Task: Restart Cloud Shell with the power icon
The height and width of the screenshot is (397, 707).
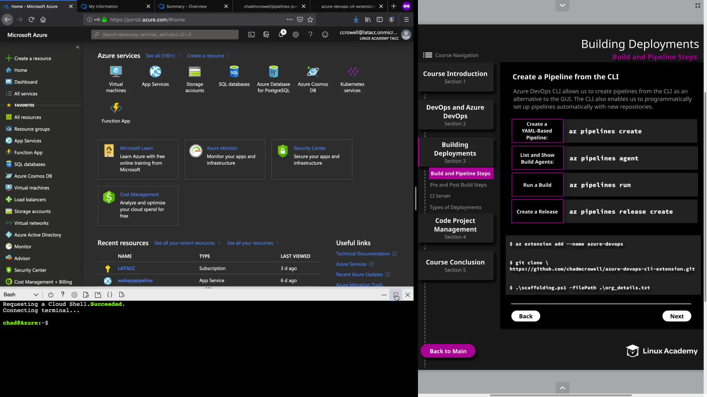Action: (51, 295)
